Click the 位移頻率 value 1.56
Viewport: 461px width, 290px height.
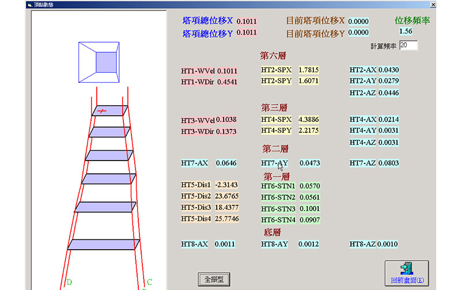405,32
